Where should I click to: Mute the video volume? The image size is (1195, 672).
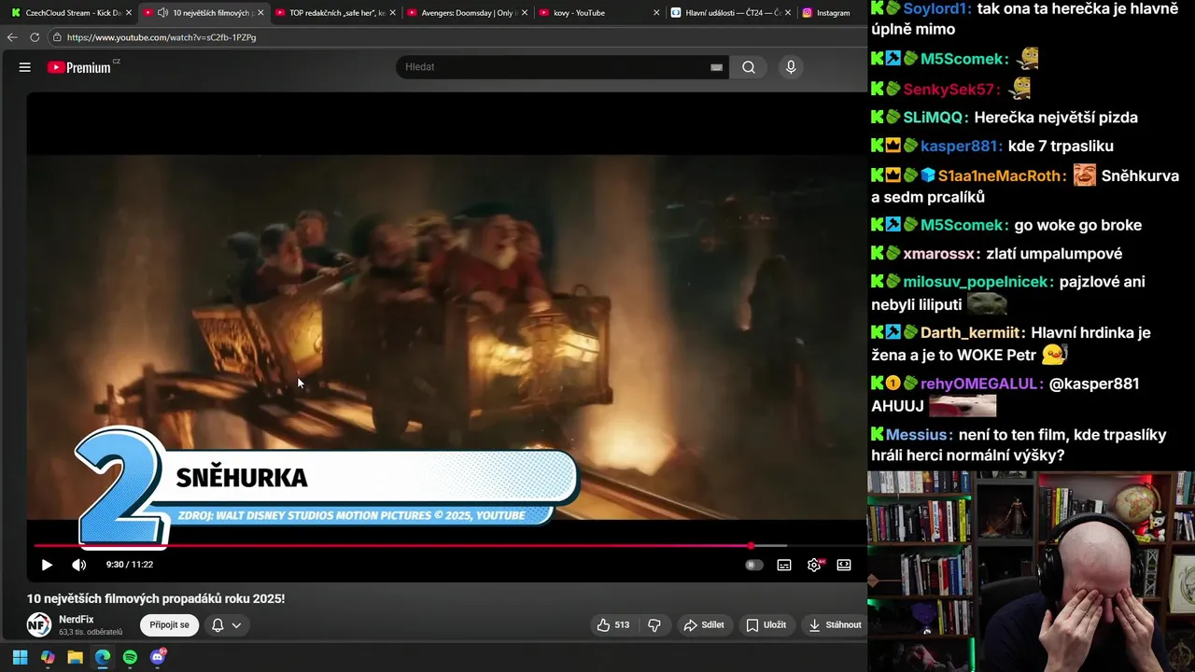click(79, 565)
